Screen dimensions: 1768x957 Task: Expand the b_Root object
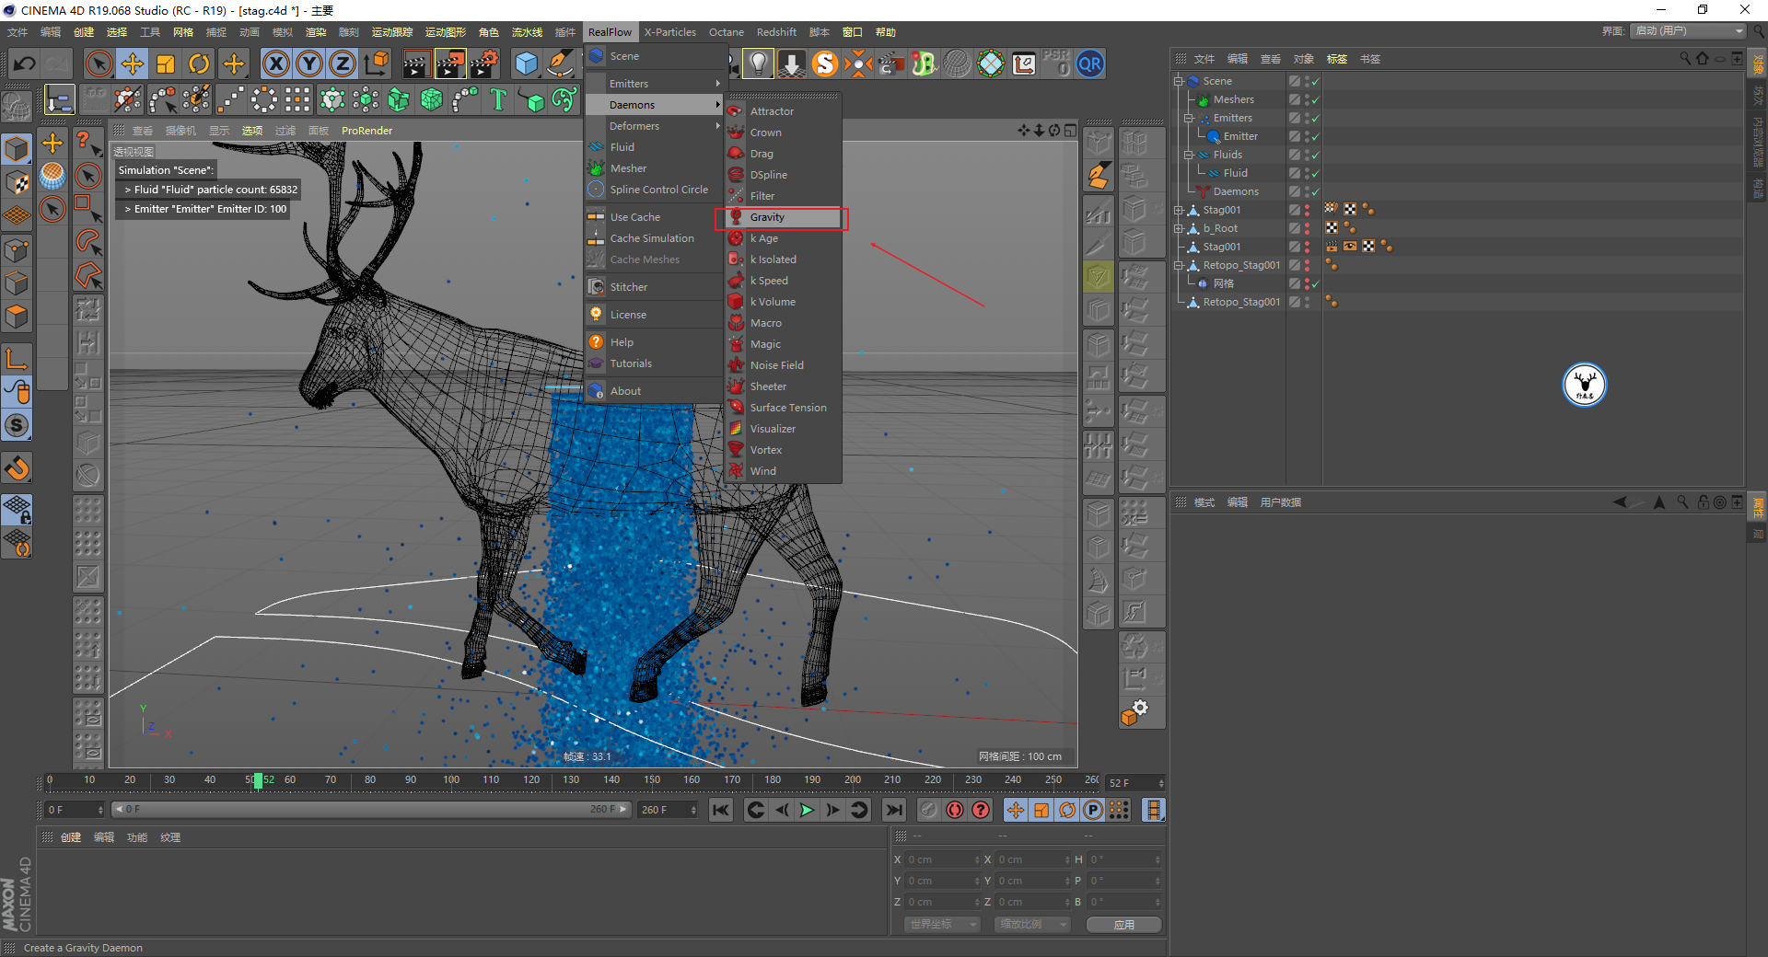pos(1178,228)
